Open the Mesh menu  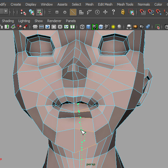[90, 4]
